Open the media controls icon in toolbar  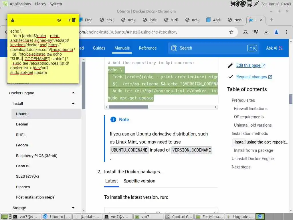(256, 32)
